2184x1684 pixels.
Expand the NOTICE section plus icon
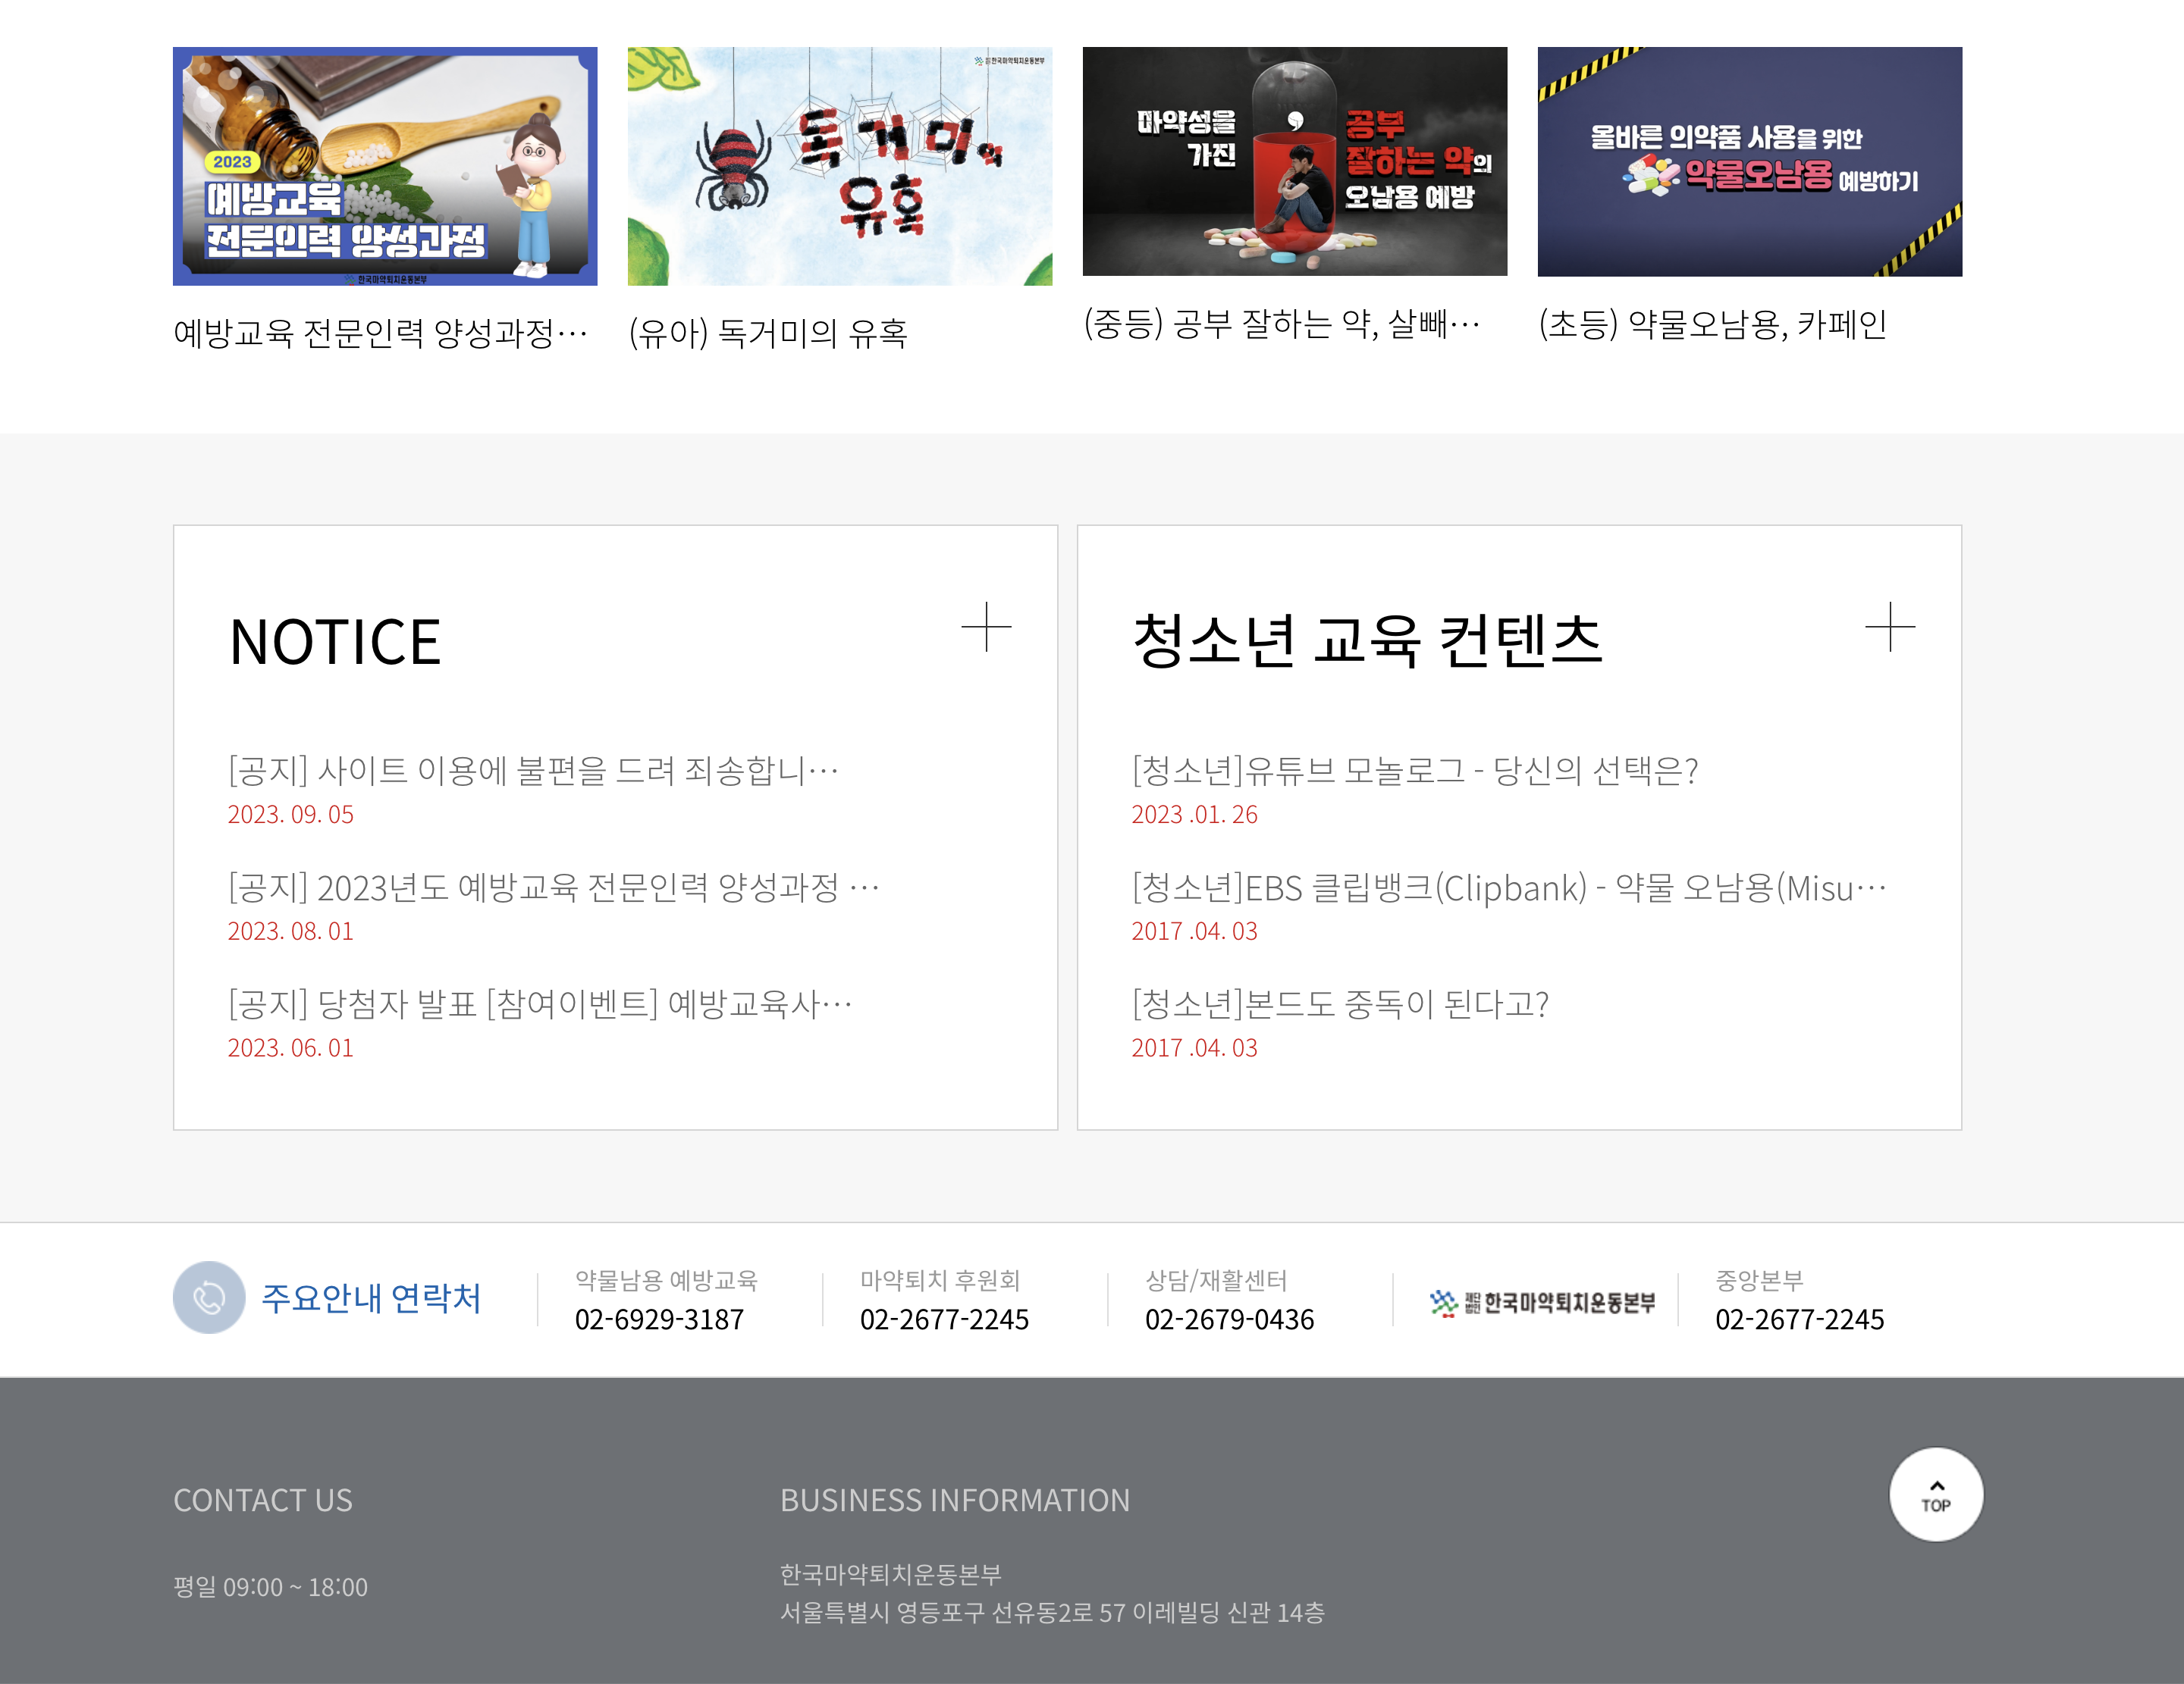[x=986, y=627]
